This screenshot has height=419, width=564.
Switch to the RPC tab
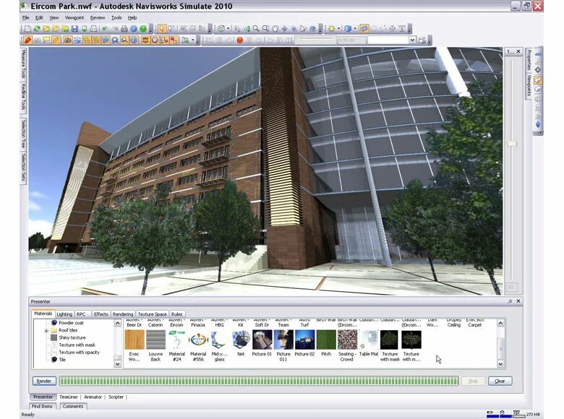pyautogui.click(x=81, y=314)
